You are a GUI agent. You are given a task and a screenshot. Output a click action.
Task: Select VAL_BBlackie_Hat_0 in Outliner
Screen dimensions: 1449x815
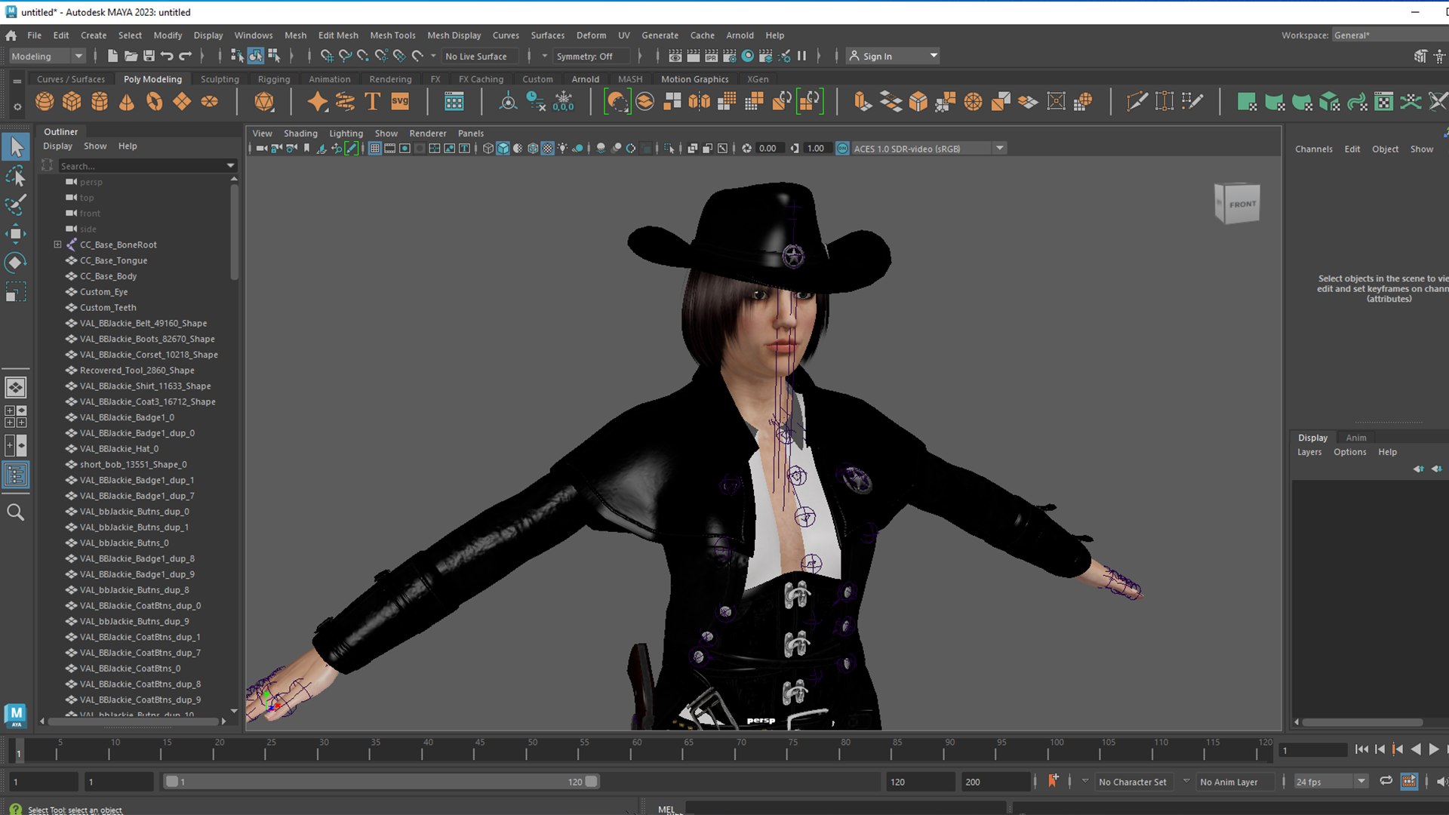pos(119,449)
